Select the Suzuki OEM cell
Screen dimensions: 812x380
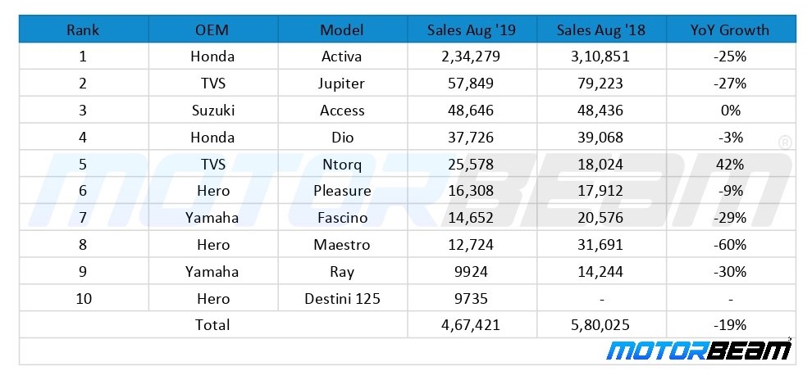pos(212,111)
